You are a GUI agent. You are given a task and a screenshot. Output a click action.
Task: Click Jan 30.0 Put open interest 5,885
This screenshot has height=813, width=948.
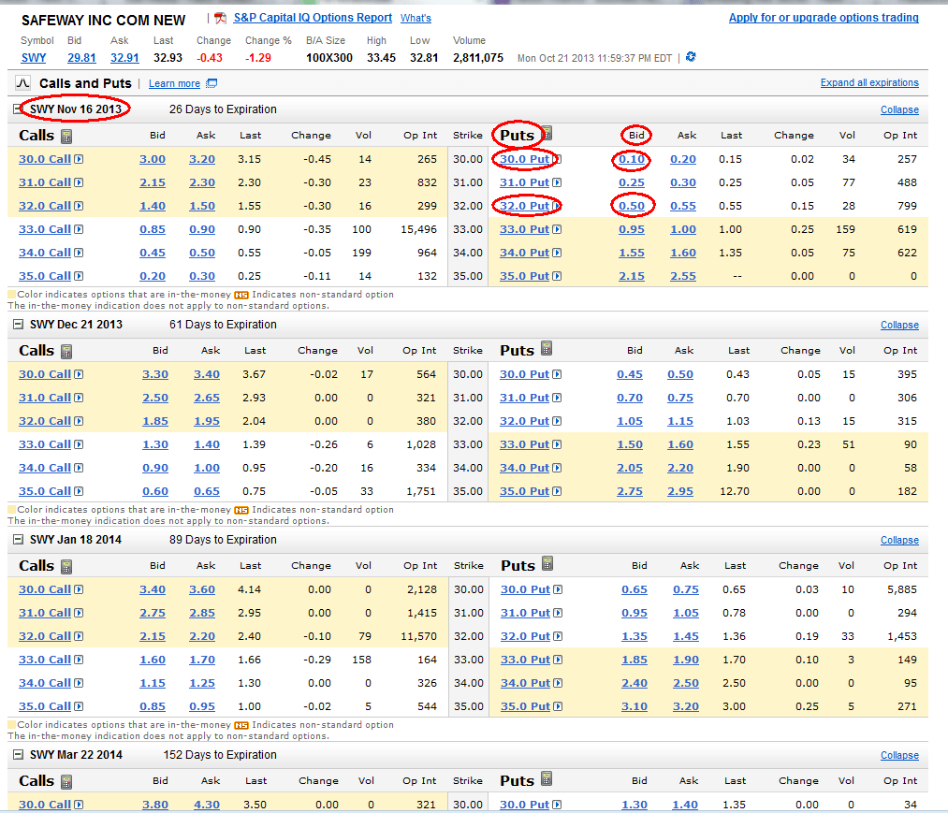pyautogui.click(x=902, y=589)
